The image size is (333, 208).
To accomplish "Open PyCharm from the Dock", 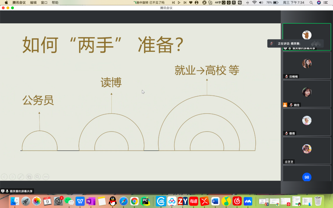I will tap(145, 201).
